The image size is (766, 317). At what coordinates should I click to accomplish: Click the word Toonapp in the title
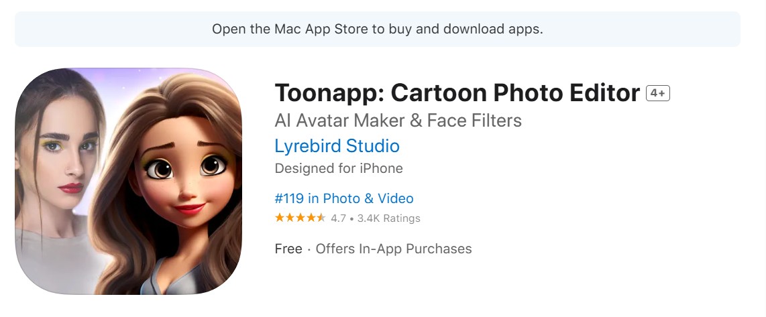coord(326,94)
